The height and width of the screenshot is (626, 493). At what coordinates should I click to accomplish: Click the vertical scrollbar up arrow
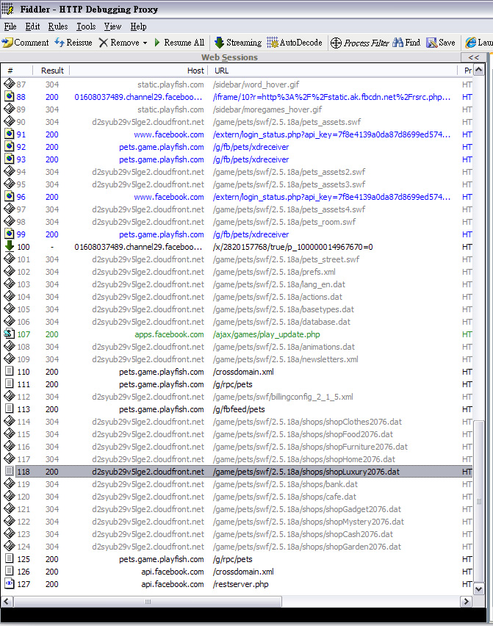point(478,71)
